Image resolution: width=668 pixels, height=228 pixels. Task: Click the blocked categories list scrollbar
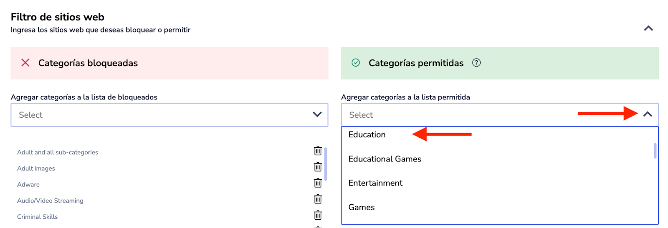(x=326, y=164)
